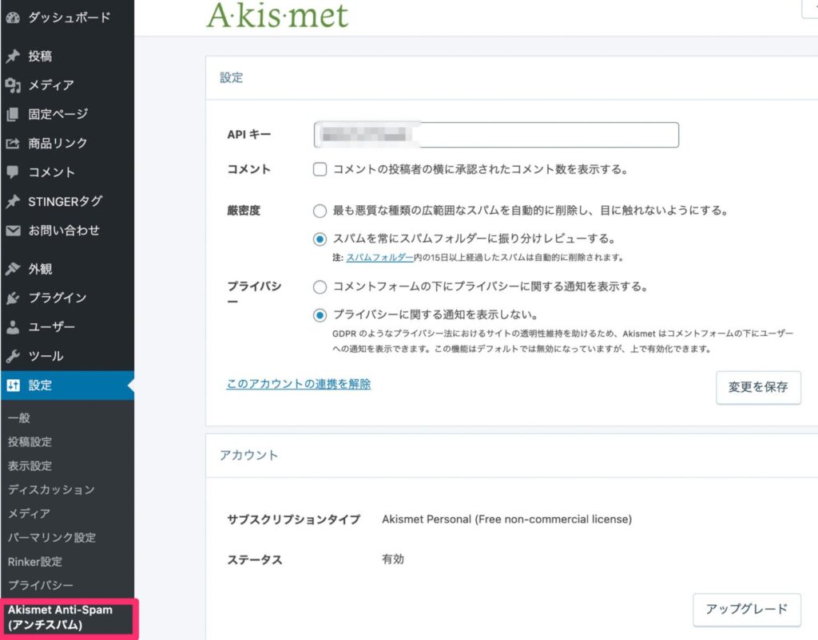
Task: Click the envelope icon beside お問い合わせ
Action: click(13, 231)
